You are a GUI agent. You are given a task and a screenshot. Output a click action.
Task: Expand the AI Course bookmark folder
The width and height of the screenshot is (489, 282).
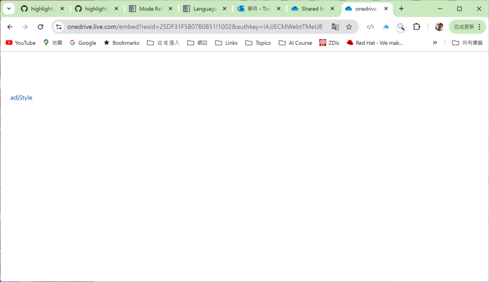point(295,42)
